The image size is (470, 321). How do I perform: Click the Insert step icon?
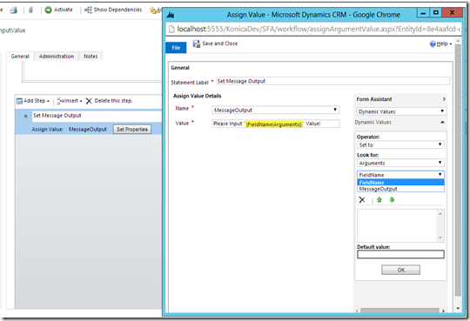point(60,101)
